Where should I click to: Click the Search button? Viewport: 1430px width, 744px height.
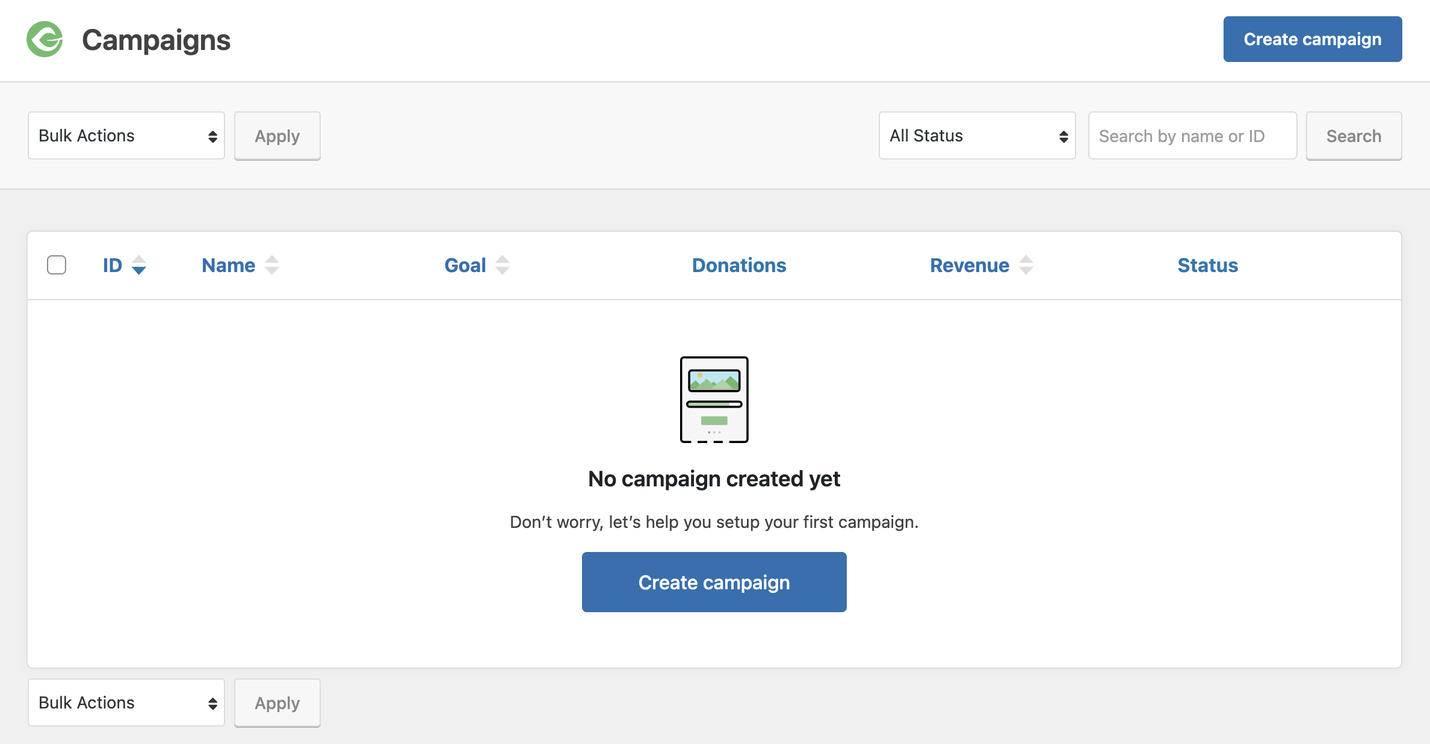click(x=1354, y=136)
